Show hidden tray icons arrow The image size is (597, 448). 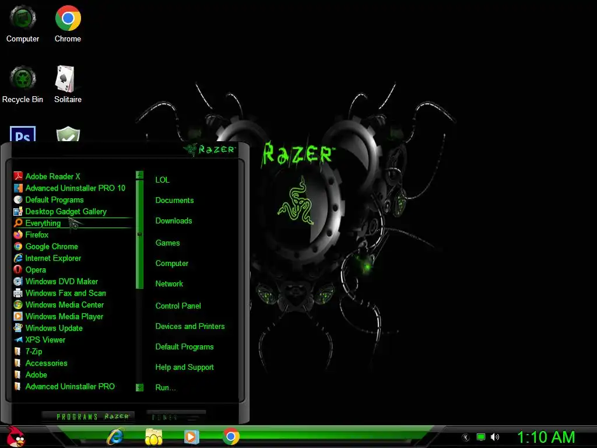[x=465, y=437]
